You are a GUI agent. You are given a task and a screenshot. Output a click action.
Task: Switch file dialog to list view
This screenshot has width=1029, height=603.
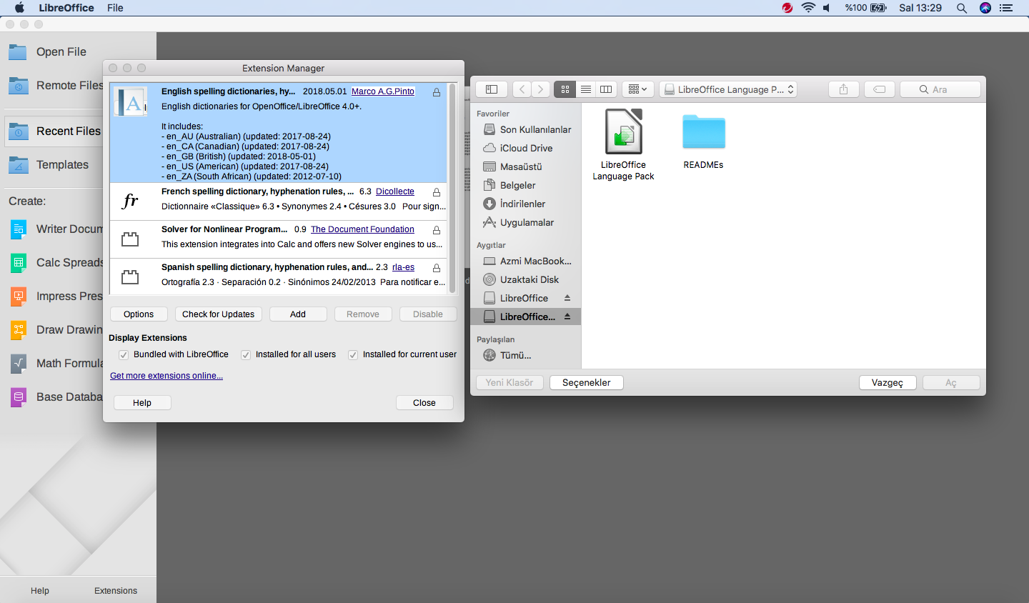[x=585, y=89]
